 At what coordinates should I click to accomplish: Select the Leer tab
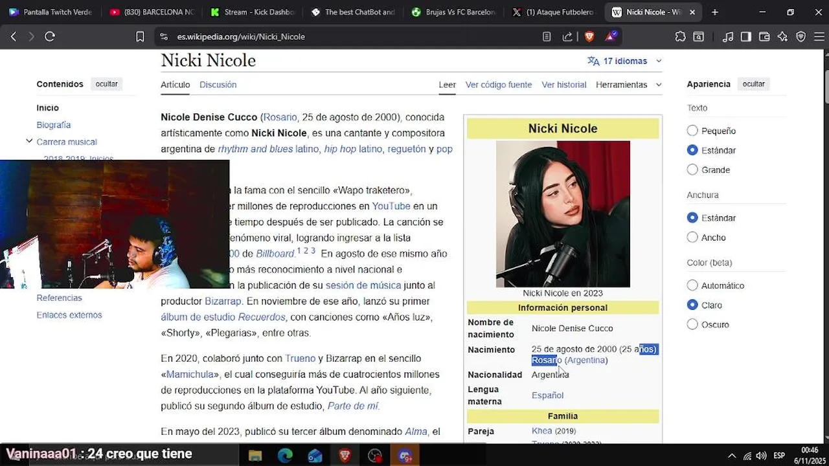(x=447, y=85)
